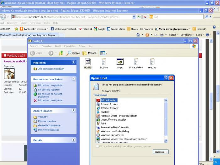Click the stop loading X icon
Image resolution: width=220 pixels, height=165 pixels.
coord(145,17)
